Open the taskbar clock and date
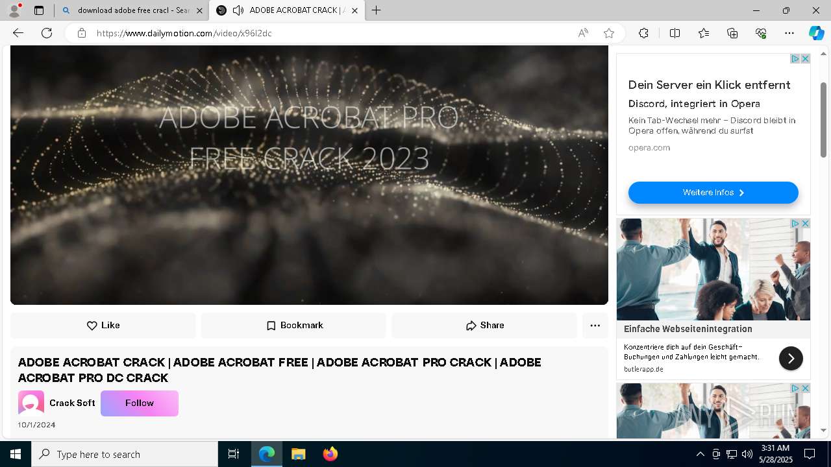This screenshot has width=831, height=467. [x=775, y=454]
